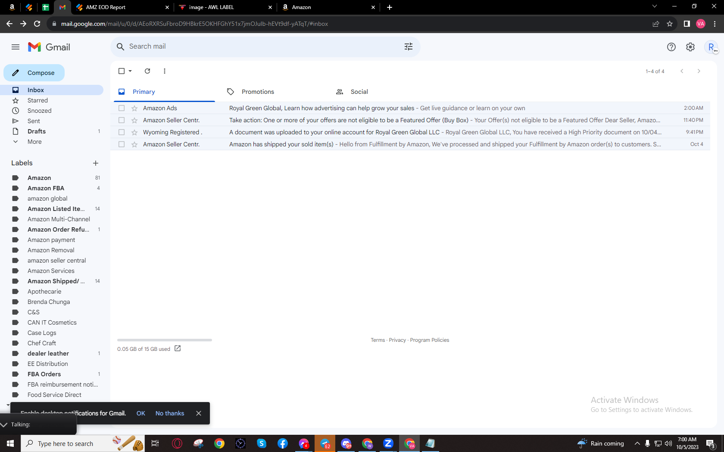The height and width of the screenshot is (452, 724).
Task: Open storage management external link icon
Action: [x=178, y=348]
